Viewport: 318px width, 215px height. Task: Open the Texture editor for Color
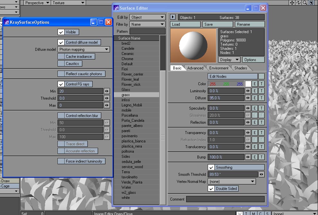point(261,84)
